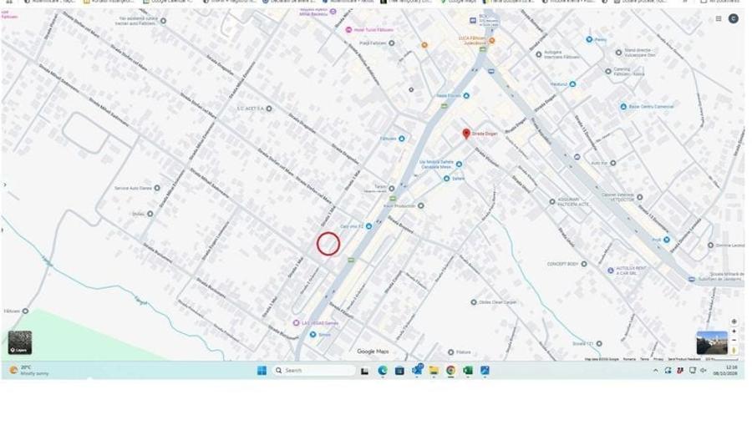
Task: Open the Google account avatar
Action: pyautogui.click(x=734, y=18)
